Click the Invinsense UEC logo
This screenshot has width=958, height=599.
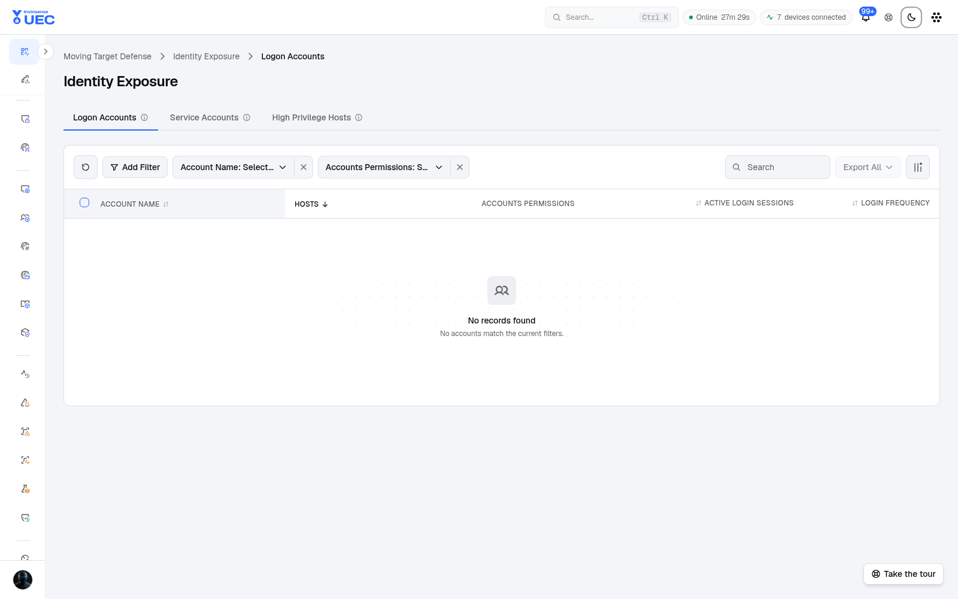[34, 17]
